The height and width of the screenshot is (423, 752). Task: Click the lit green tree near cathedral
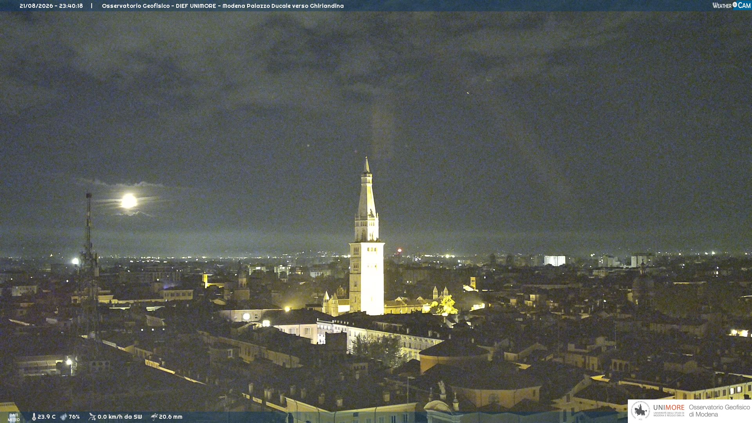point(446,305)
